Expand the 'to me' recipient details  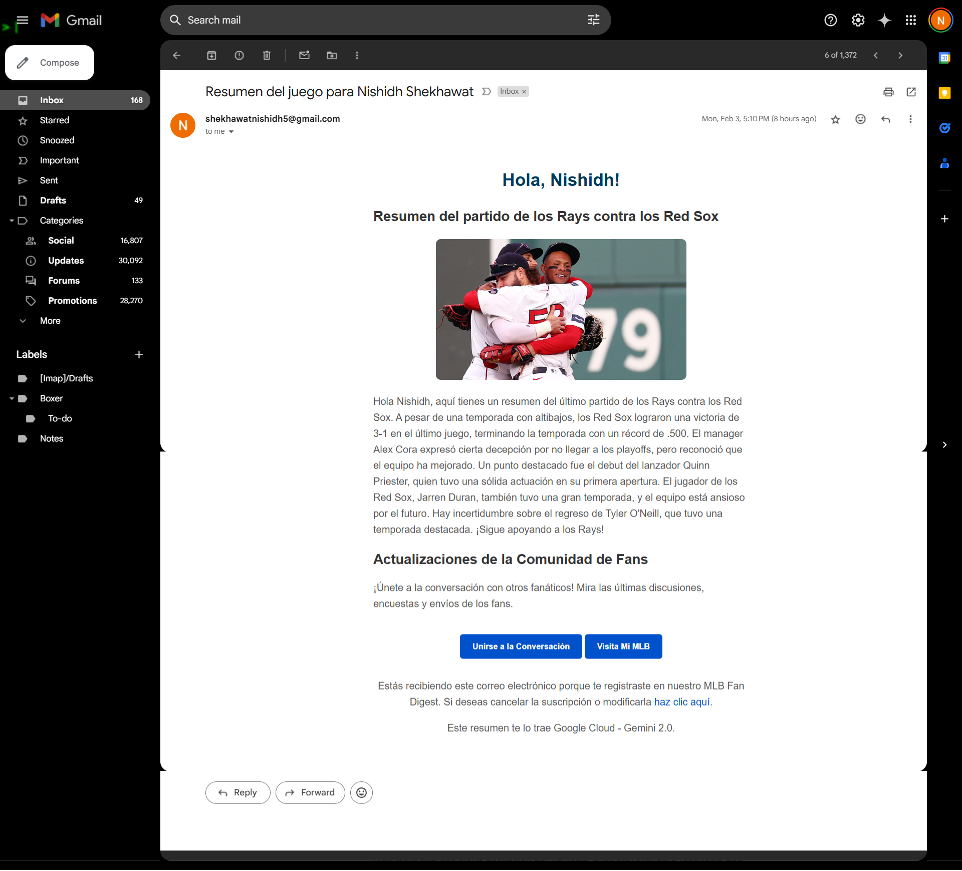click(231, 132)
